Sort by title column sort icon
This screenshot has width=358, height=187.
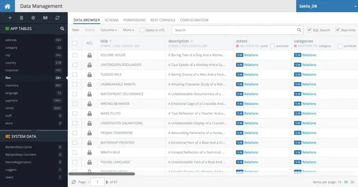[x=111, y=41]
